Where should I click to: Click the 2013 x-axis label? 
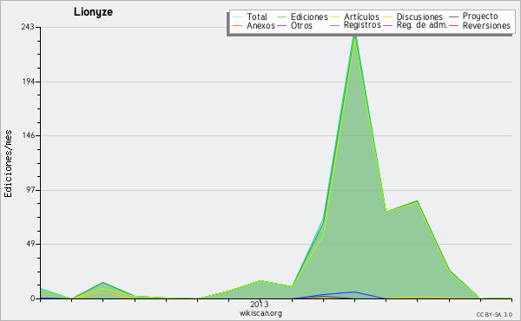point(259,304)
